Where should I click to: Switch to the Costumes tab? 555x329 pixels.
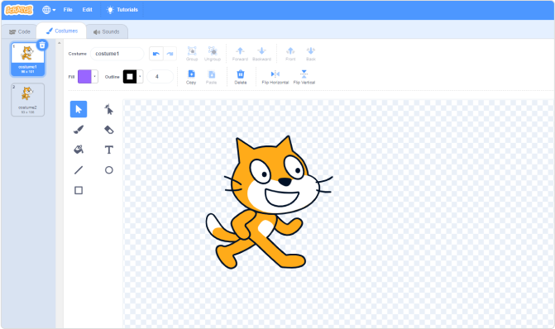tap(61, 31)
